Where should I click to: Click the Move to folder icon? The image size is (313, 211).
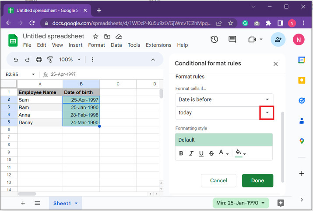[x=107, y=36]
